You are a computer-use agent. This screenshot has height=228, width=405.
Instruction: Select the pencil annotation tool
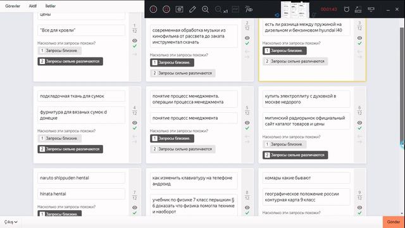pyautogui.click(x=192, y=9)
